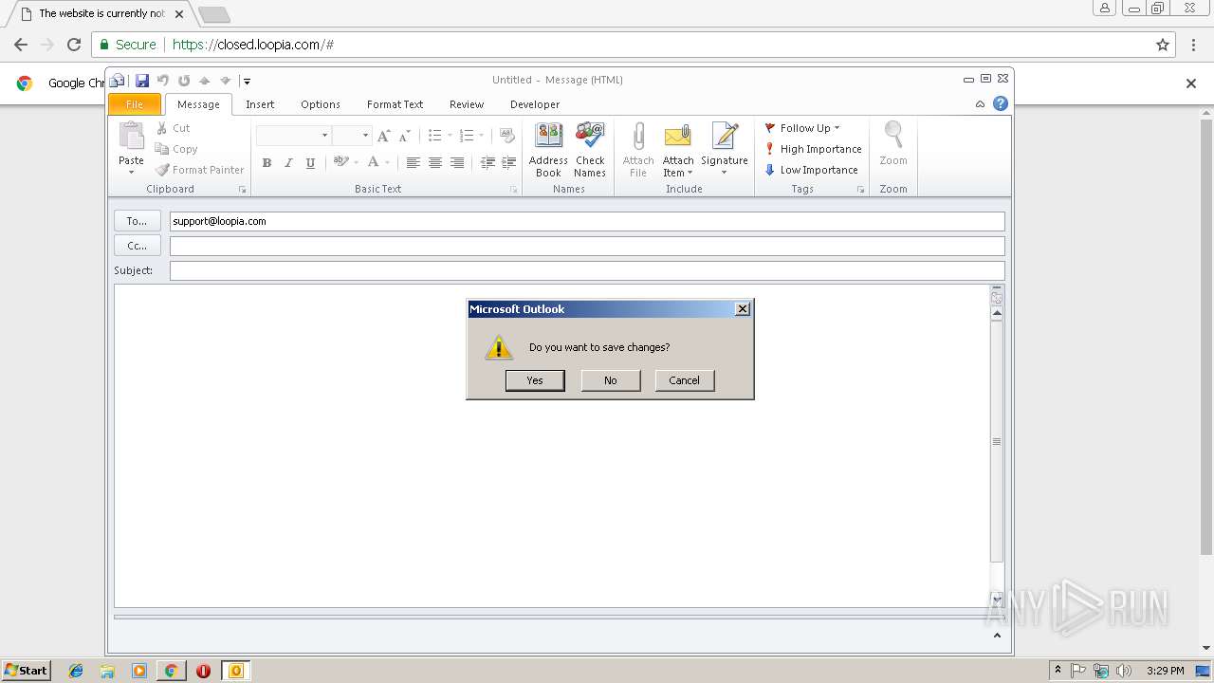Click the Grow Font icon
1214x683 pixels.
coord(383,136)
